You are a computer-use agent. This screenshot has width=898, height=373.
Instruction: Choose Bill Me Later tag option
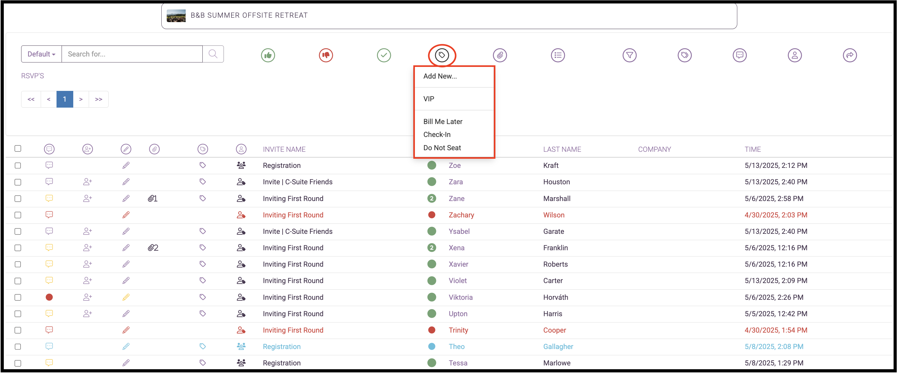[x=443, y=121]
